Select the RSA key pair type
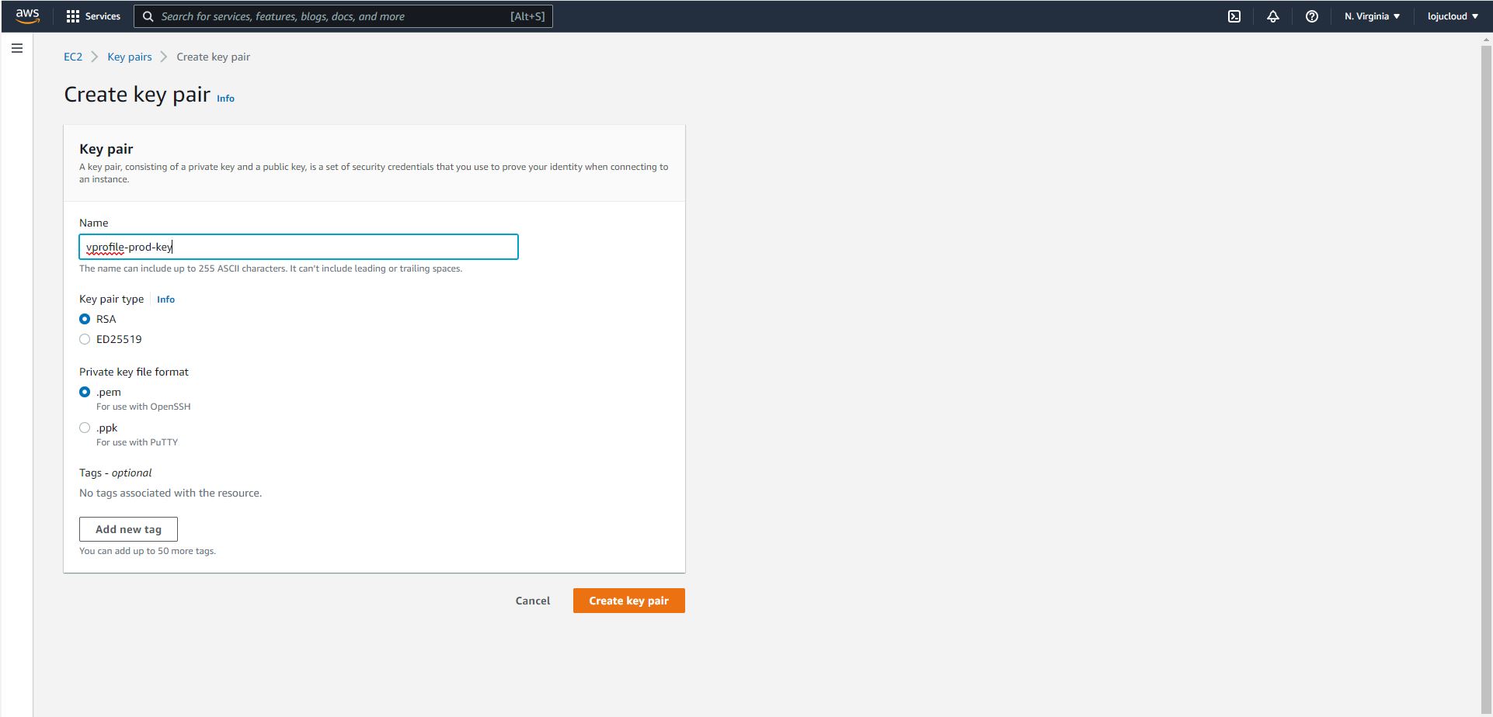The width and height of the screenshot is (1493, 717). (x=85, y=319)
